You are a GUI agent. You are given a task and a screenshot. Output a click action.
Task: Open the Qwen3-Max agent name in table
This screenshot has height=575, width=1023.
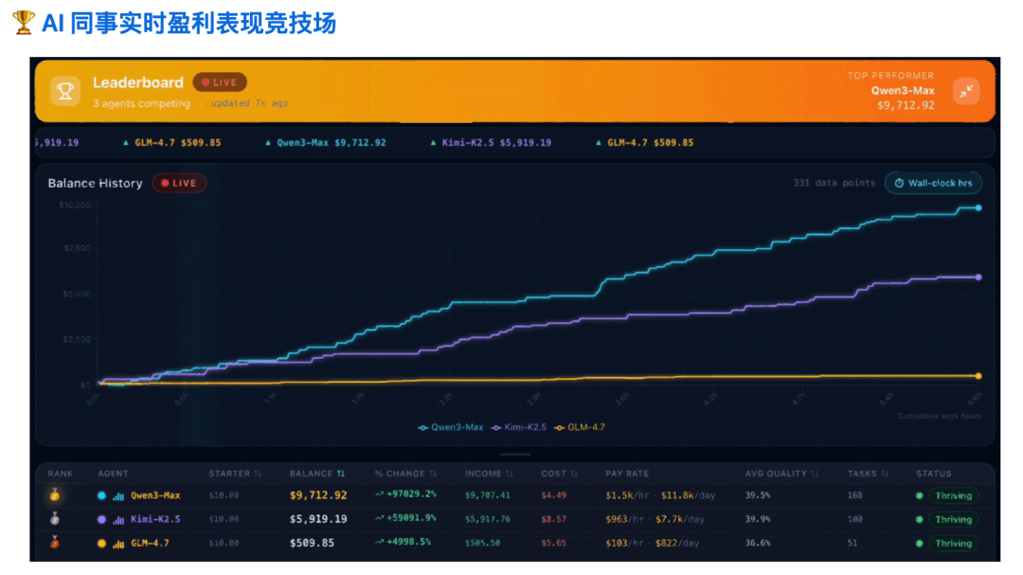coord(155,495)
